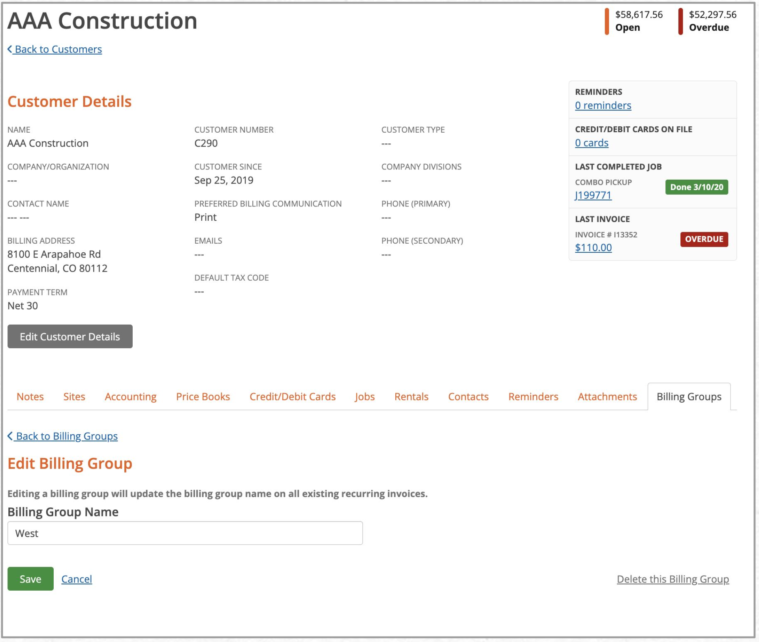Switch to the Notes tab

[x=30, y=396]
